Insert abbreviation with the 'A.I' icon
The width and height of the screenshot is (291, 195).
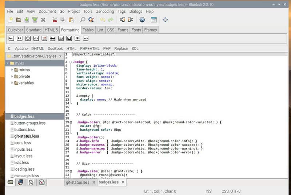click(x=20, y=38)
